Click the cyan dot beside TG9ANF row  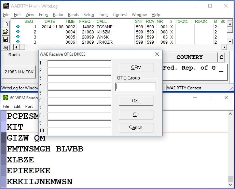18,27
